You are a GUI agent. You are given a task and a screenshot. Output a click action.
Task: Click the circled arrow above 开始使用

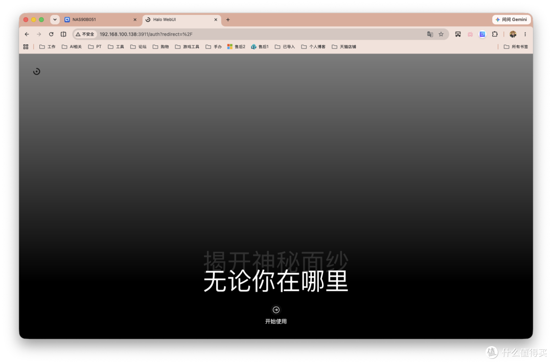click(276, 309)
